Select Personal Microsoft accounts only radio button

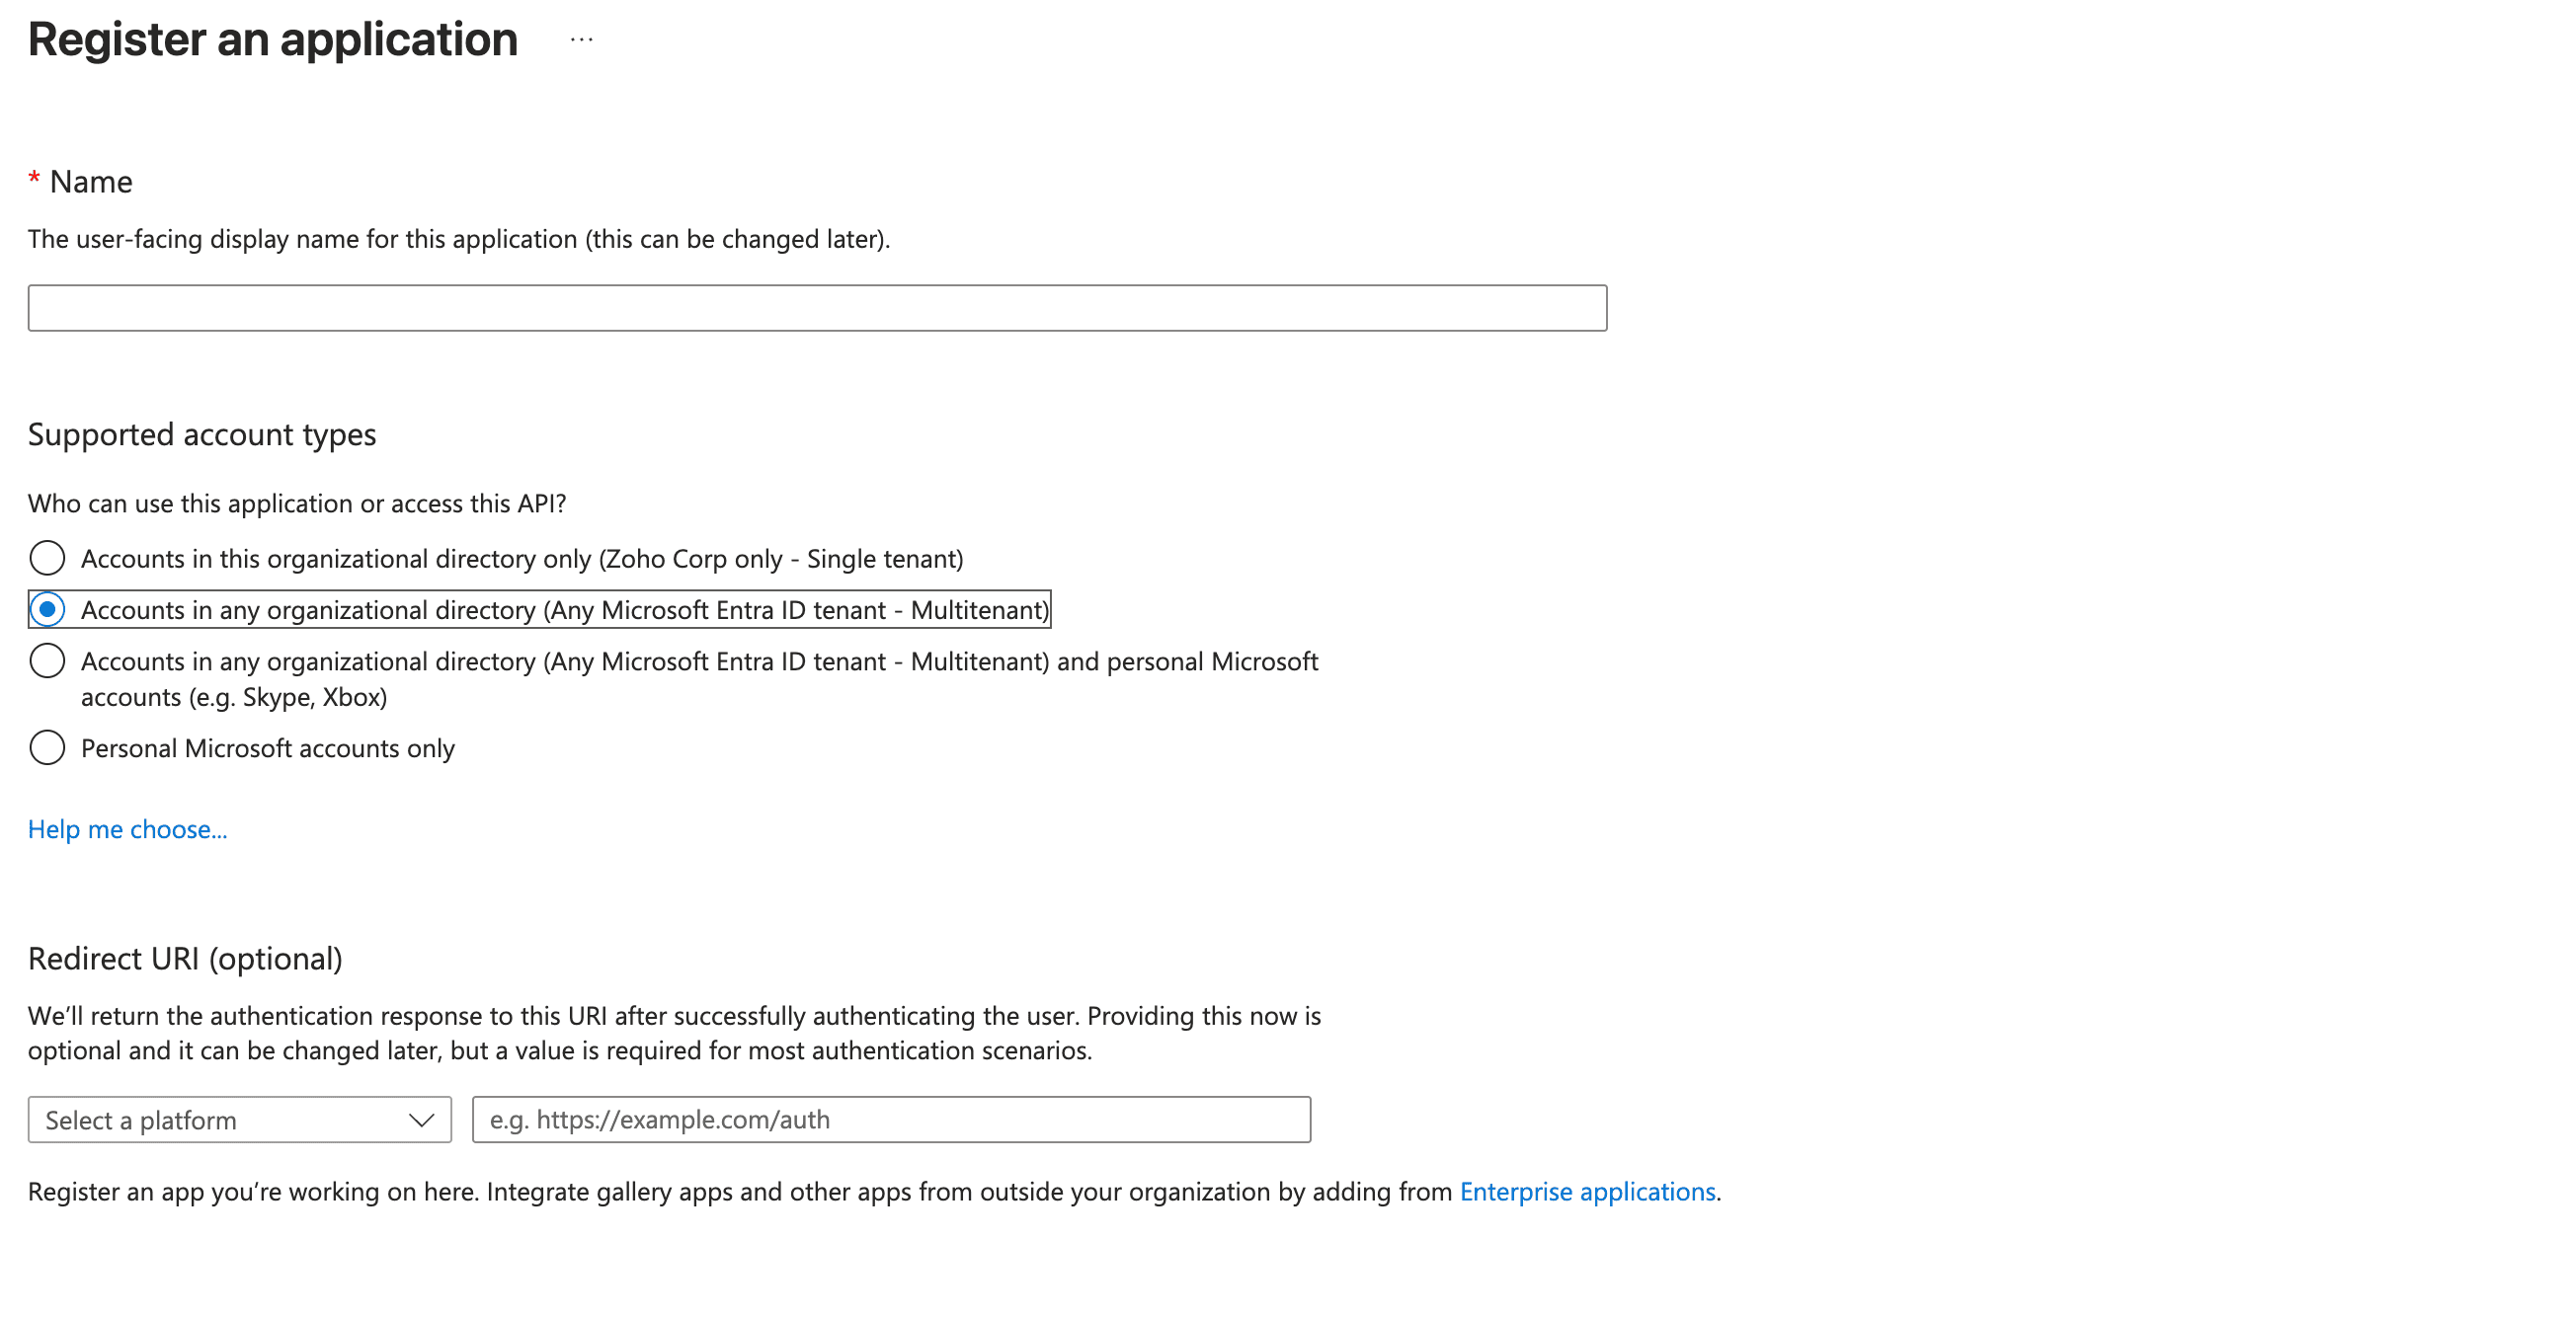click(x=46, y=747)
